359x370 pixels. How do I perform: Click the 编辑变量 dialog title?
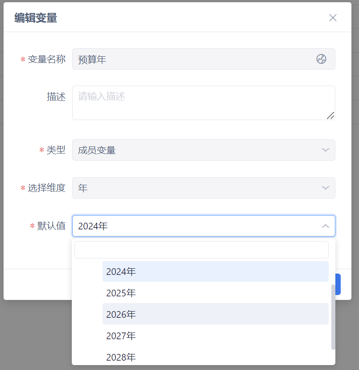tap(36, 18)
